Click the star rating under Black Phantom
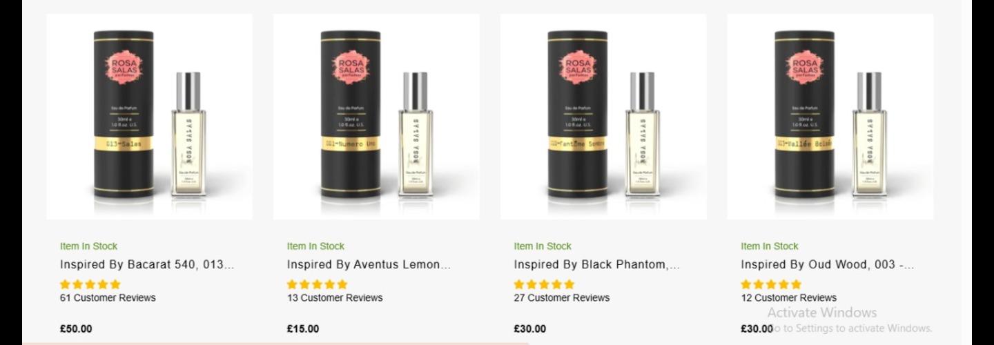 [544, 284]
